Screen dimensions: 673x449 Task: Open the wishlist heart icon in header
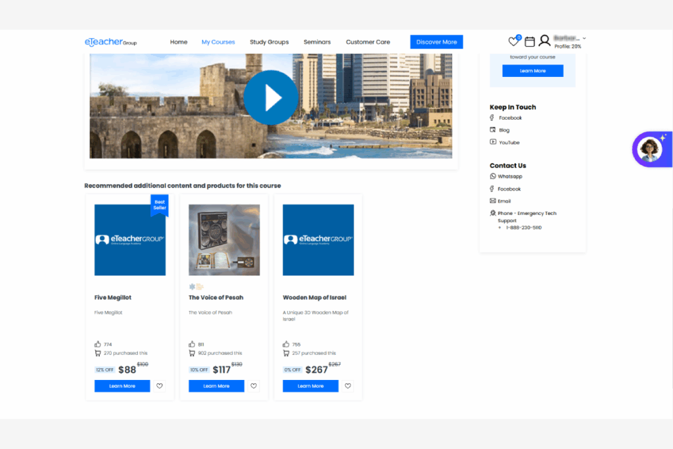point(513,41)
